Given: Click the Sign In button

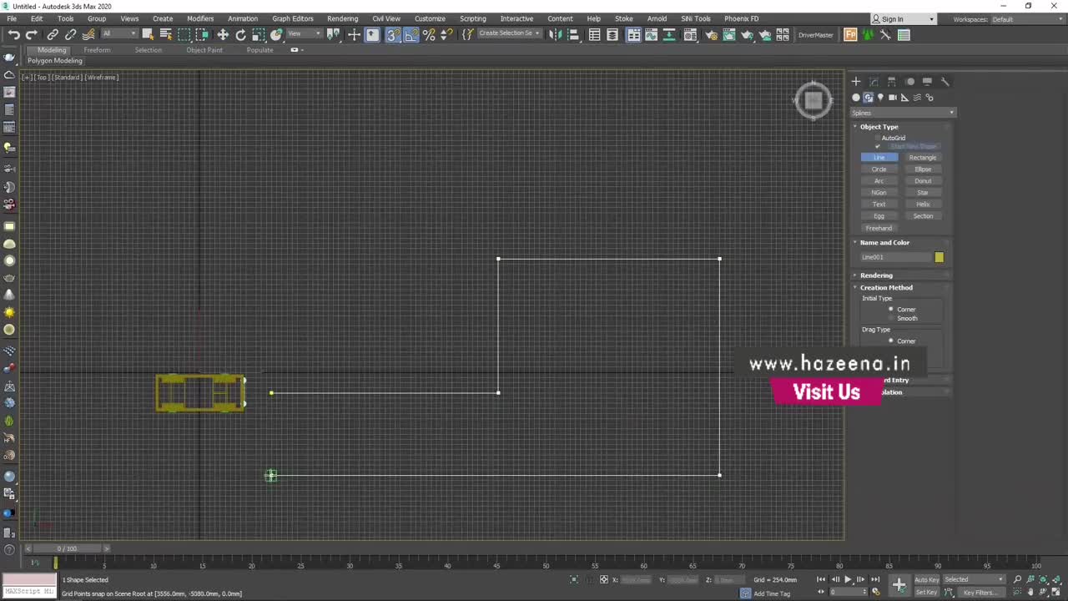Looking at the screenshot, I should 903,19.
